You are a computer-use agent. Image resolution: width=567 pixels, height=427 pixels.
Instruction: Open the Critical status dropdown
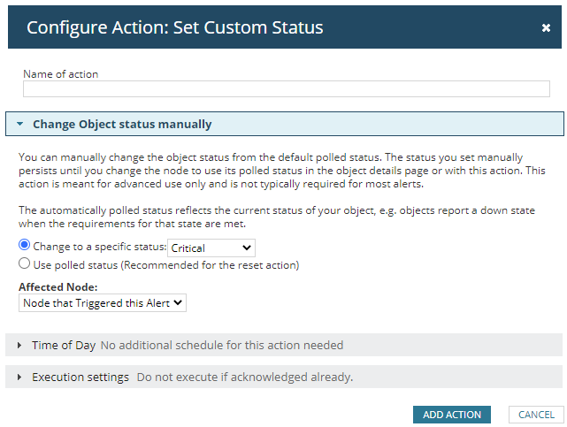[211, 248]
